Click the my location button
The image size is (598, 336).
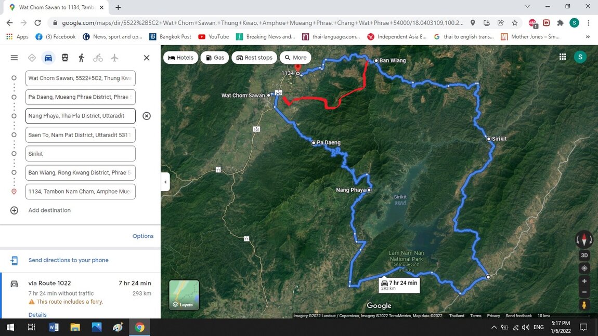click(x=583, y=268)
